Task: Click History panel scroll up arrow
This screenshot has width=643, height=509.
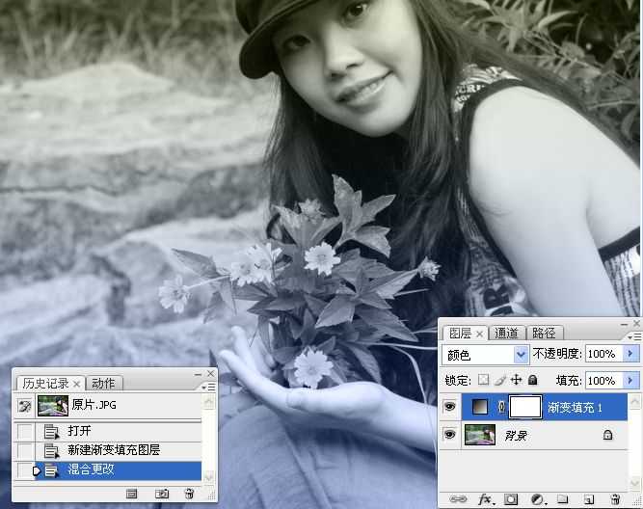Action: pyautogui.click(x=209, y=402)
